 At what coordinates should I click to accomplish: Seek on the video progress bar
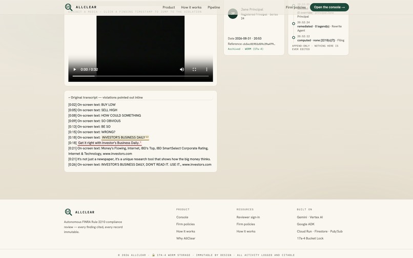pos(140,76)
